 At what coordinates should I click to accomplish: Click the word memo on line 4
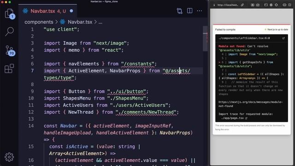point(74,50)
